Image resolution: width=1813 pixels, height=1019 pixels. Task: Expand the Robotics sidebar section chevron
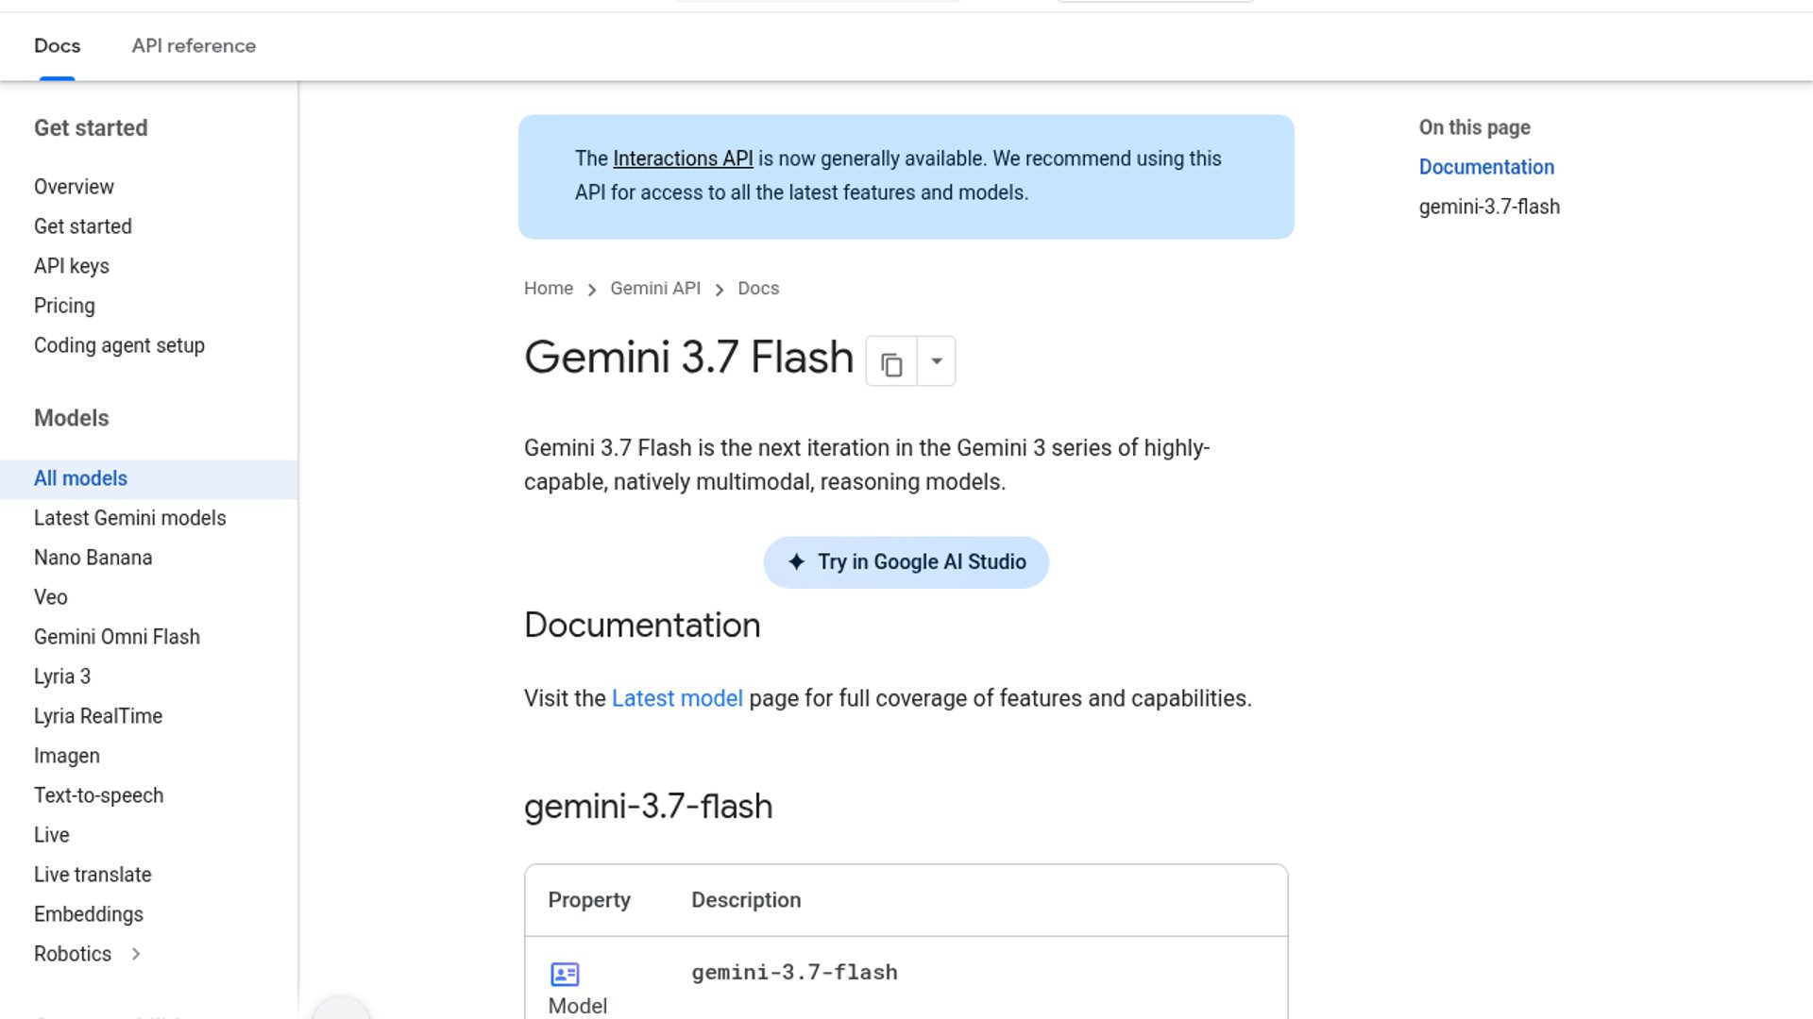136,954
